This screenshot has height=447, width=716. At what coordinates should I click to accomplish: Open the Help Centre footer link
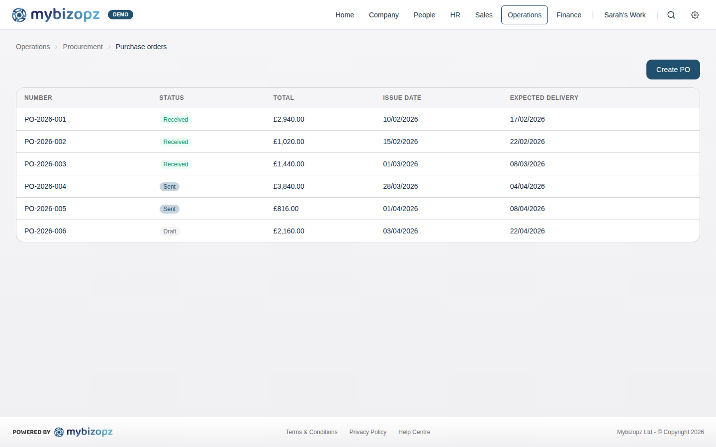point(414,432)
